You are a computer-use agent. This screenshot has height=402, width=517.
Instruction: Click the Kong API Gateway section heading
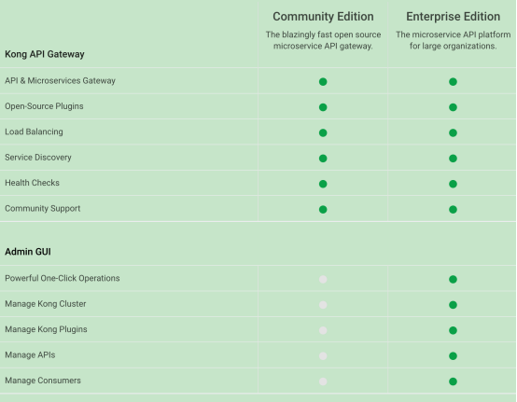[45, 54]
